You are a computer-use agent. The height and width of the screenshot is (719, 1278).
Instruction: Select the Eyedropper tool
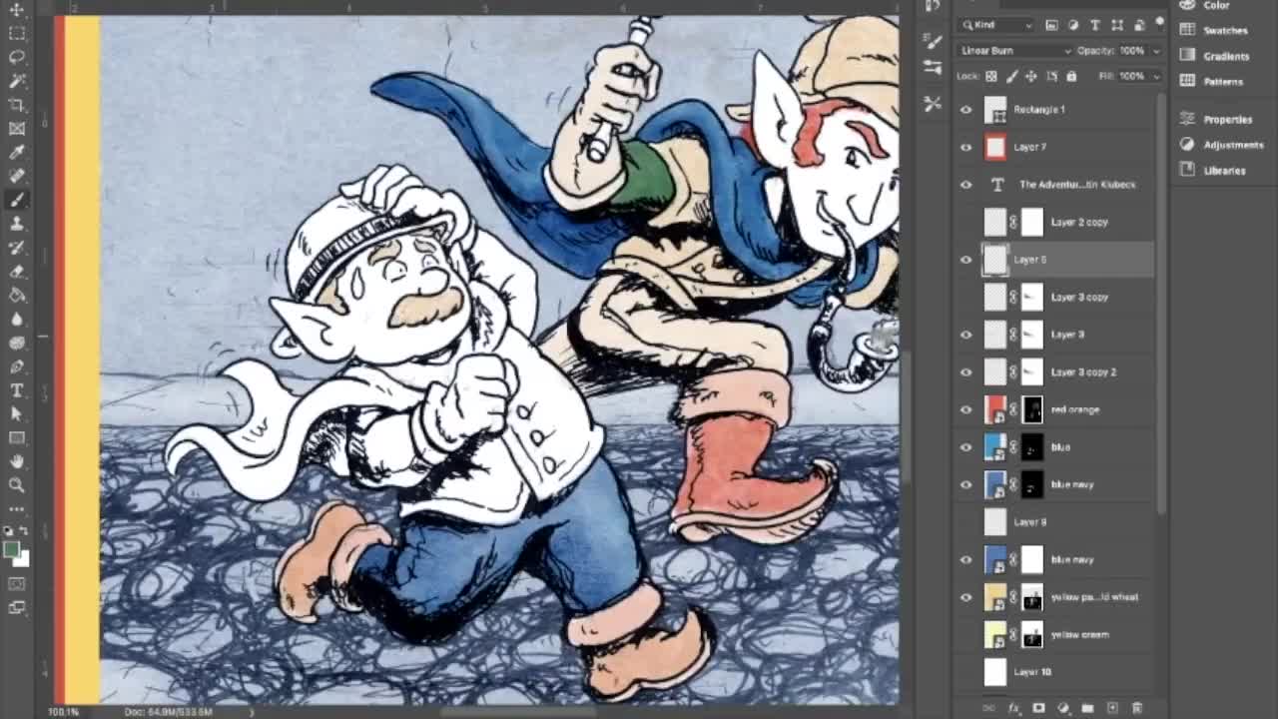pyautogui.click(x=17, y=152)
